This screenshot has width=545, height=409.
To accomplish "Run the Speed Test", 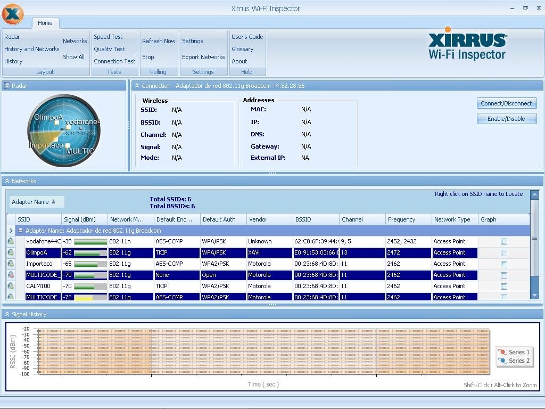I will tap(108, 37).
